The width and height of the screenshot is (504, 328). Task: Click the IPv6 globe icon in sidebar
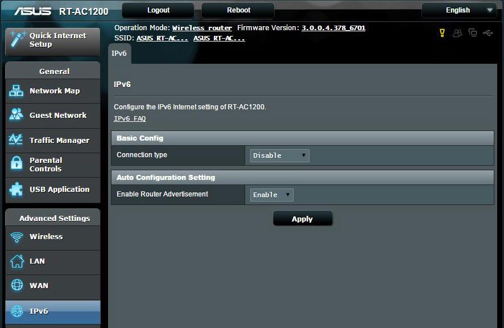click(x=16, y=311)
